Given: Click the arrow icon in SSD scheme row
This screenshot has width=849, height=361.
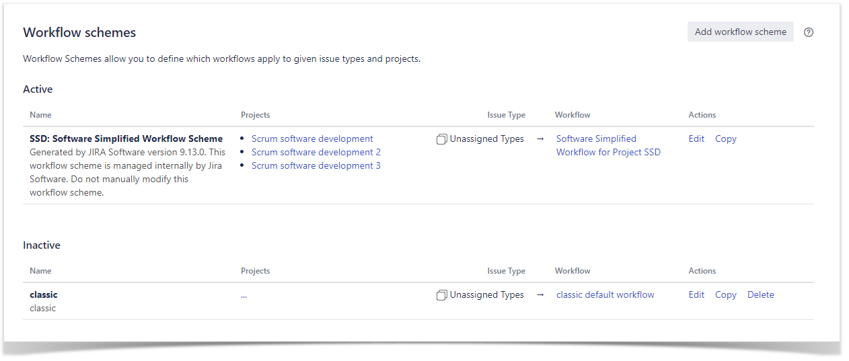Looking at the screenshot, I should coord(540,139).
